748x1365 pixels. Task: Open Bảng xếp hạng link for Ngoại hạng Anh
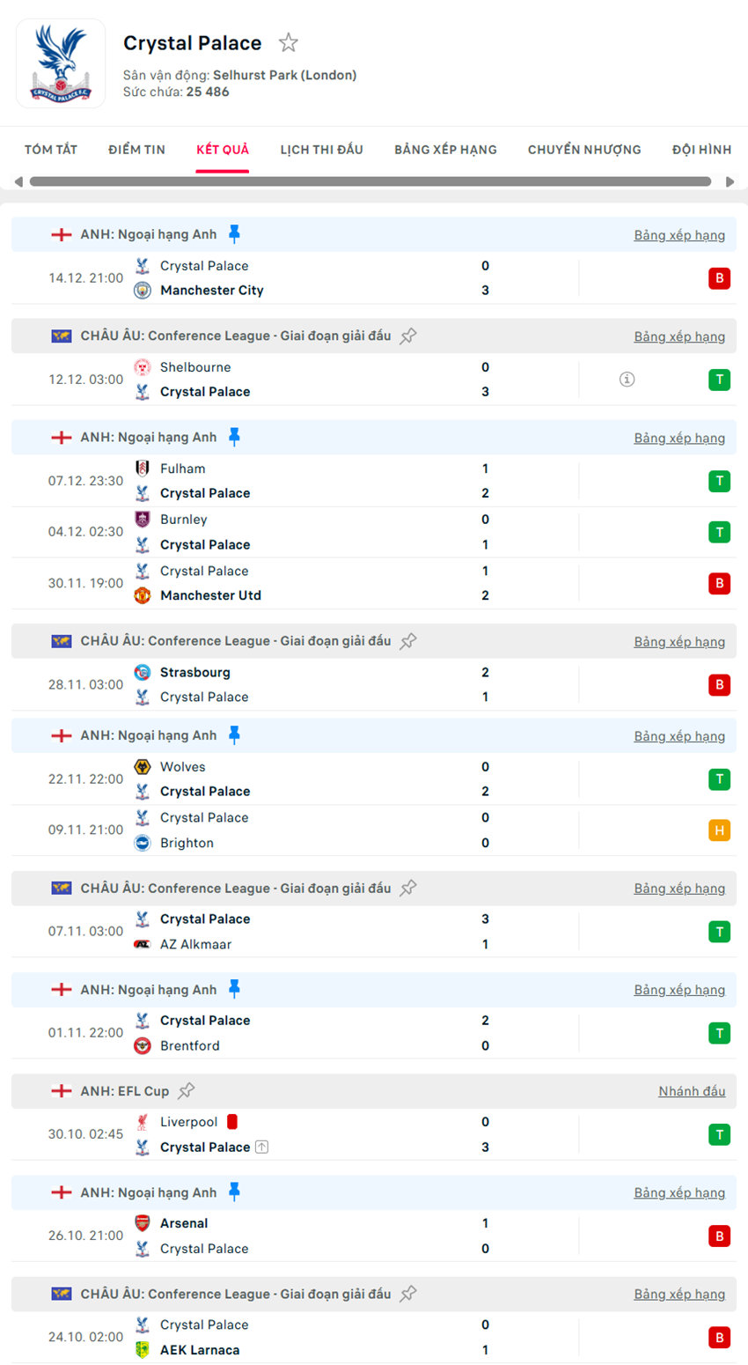678,234
